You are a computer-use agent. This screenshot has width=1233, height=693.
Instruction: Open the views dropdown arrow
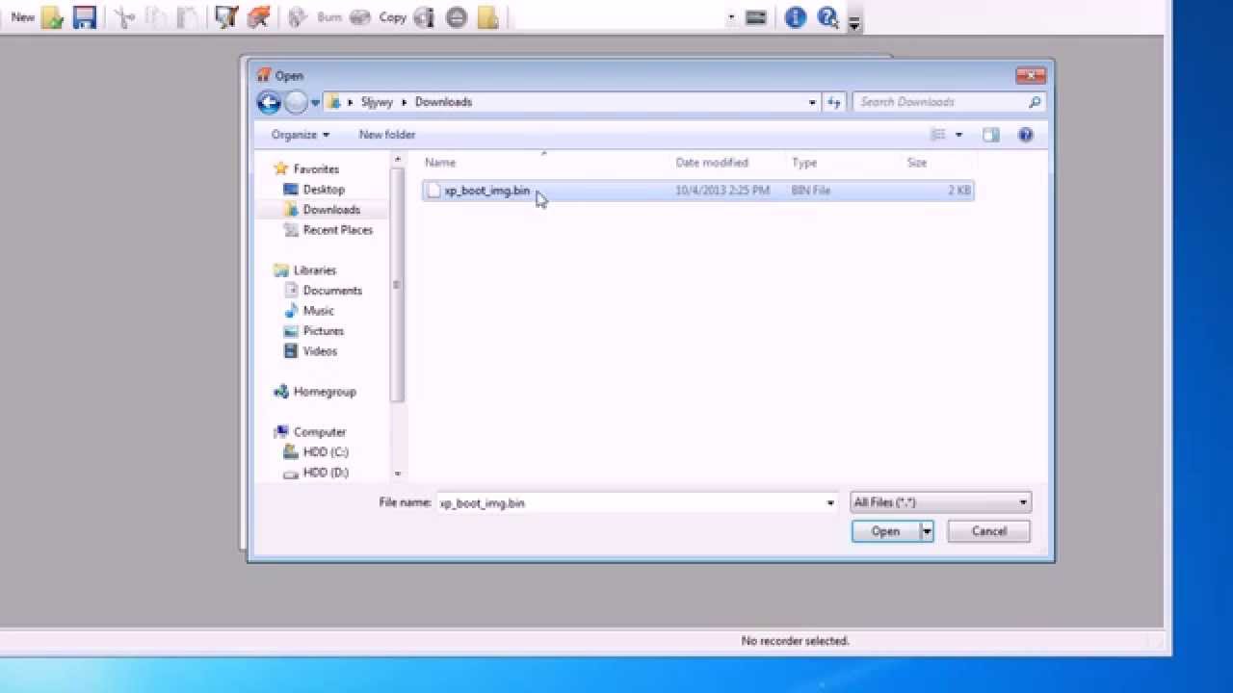pos(958,135)
